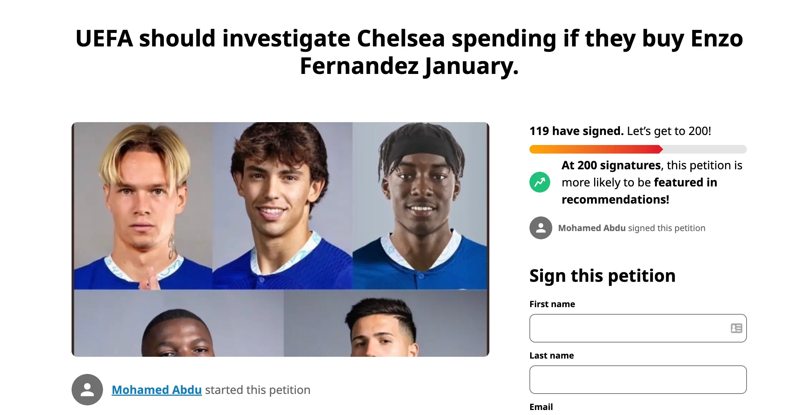Click the petition starter's avatar icon
The image size is (787, 415).
click(x=87, y=390)
